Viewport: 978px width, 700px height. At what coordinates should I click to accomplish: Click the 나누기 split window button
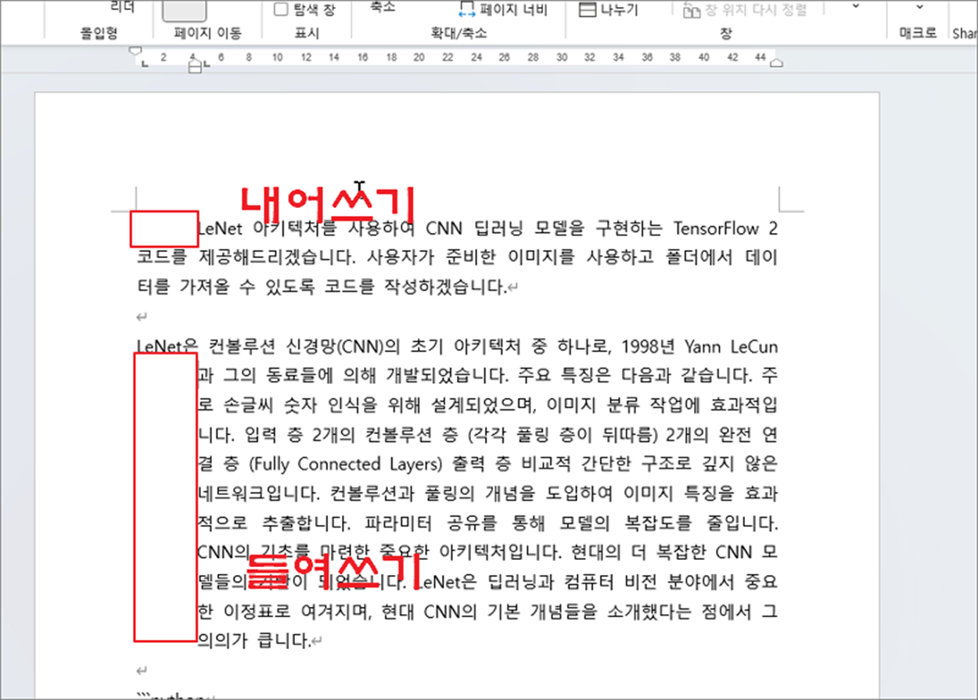coord(609,10)
